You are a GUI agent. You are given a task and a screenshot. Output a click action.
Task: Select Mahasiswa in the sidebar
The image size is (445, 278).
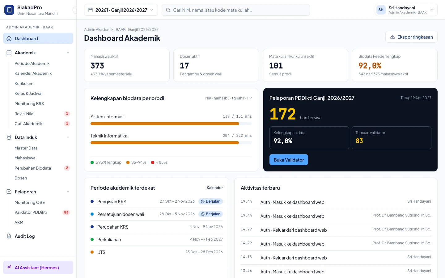(x=42, y=158)
